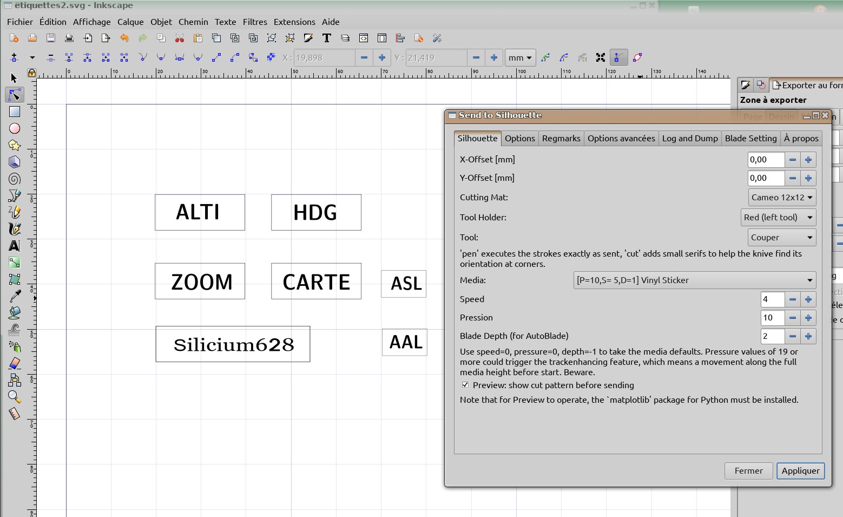843x517 pixels.
Task: Click the X-Offset input field
Action: 766,160
